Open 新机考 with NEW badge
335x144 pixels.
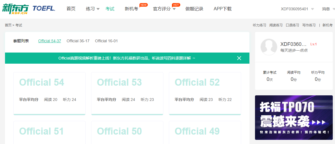[x=131, y=9]
